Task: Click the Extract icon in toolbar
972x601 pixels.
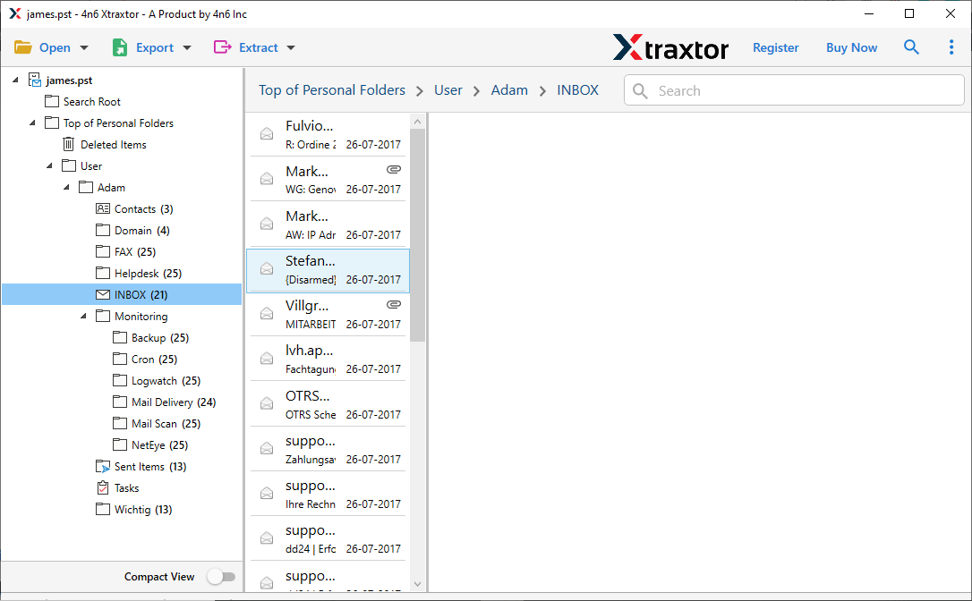Action: pyautogui.click(x=223, y=47)
